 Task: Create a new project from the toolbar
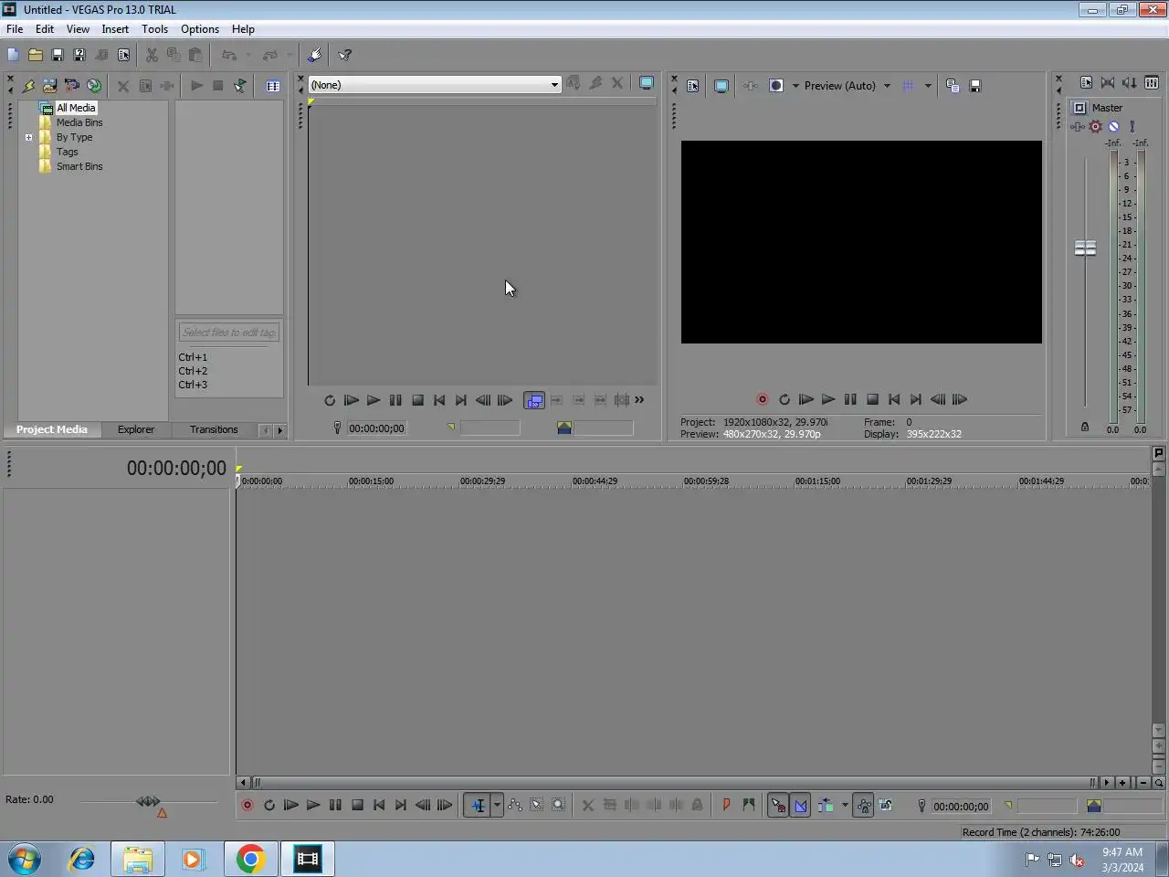tap(14, 55)
